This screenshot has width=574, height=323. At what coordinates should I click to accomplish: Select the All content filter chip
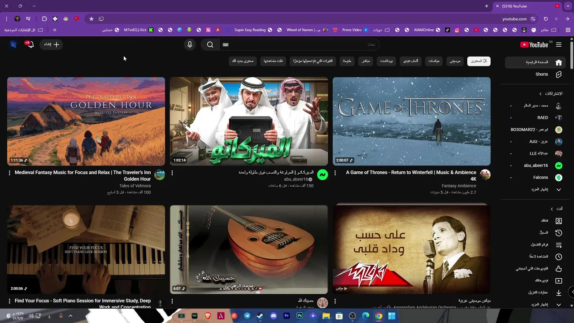(479, 61)
